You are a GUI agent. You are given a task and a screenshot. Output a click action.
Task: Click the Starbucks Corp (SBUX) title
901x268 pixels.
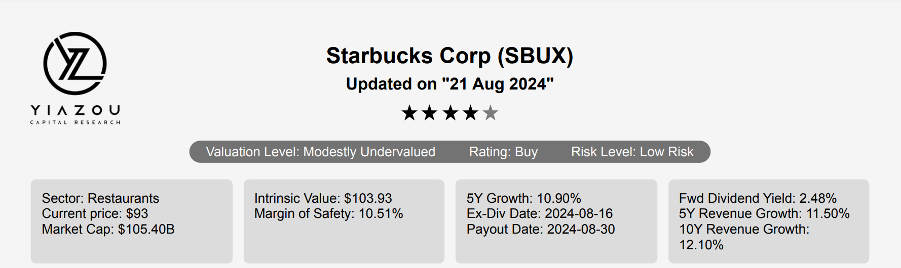(450, 56)
